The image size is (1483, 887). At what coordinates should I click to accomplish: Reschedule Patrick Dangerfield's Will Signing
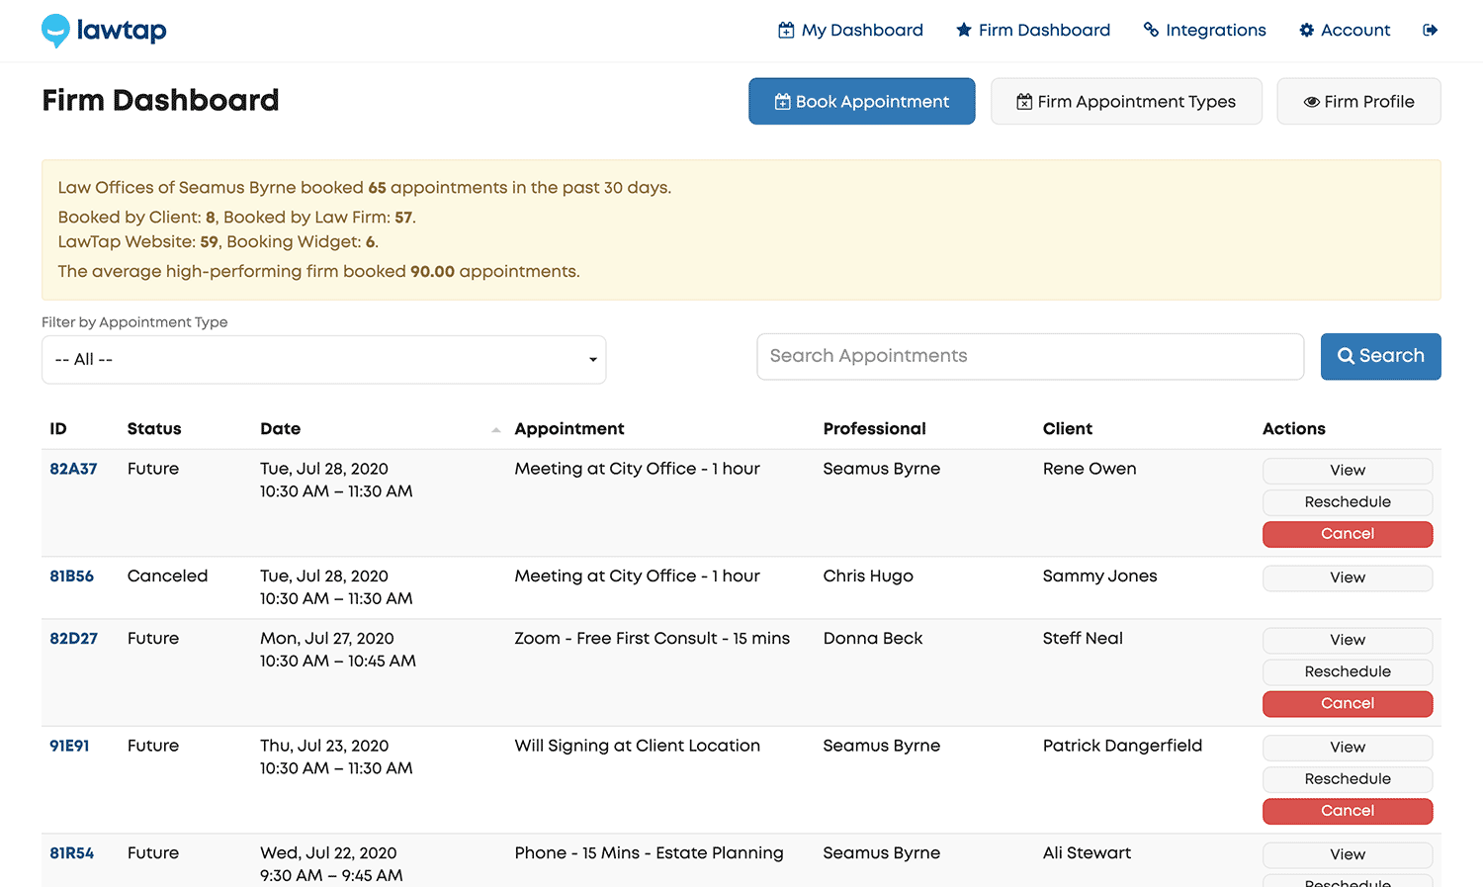[1347, 779]
